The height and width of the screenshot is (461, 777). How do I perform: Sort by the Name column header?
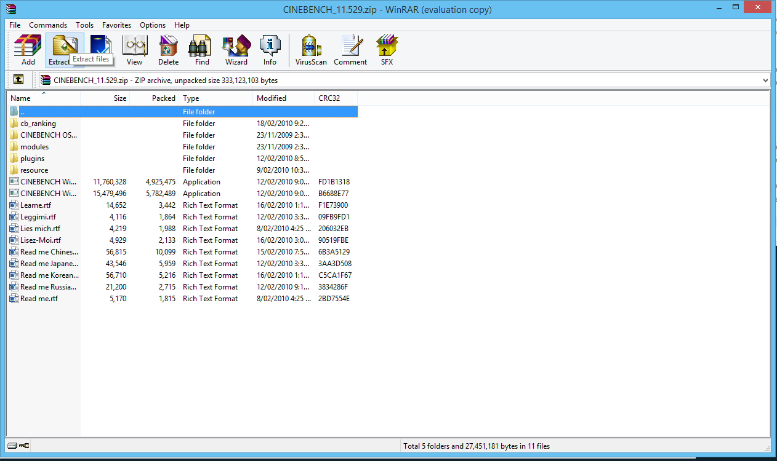44,98
